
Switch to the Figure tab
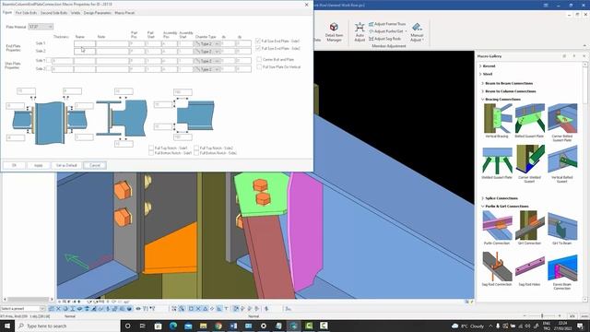[x=7, y=12]
